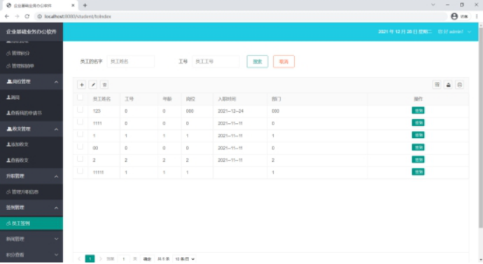Click the delete trash icon above the table
Image resolution: width=483 pixels, height=264 pixels.
tap(104, 85)
